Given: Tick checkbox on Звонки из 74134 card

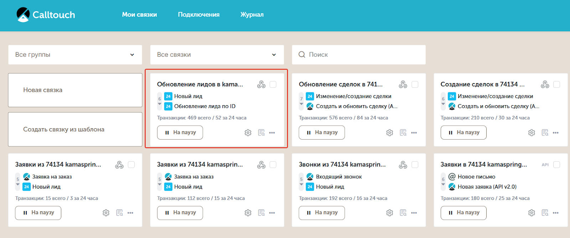Looking at the screenshot, I should coord(415,165).
